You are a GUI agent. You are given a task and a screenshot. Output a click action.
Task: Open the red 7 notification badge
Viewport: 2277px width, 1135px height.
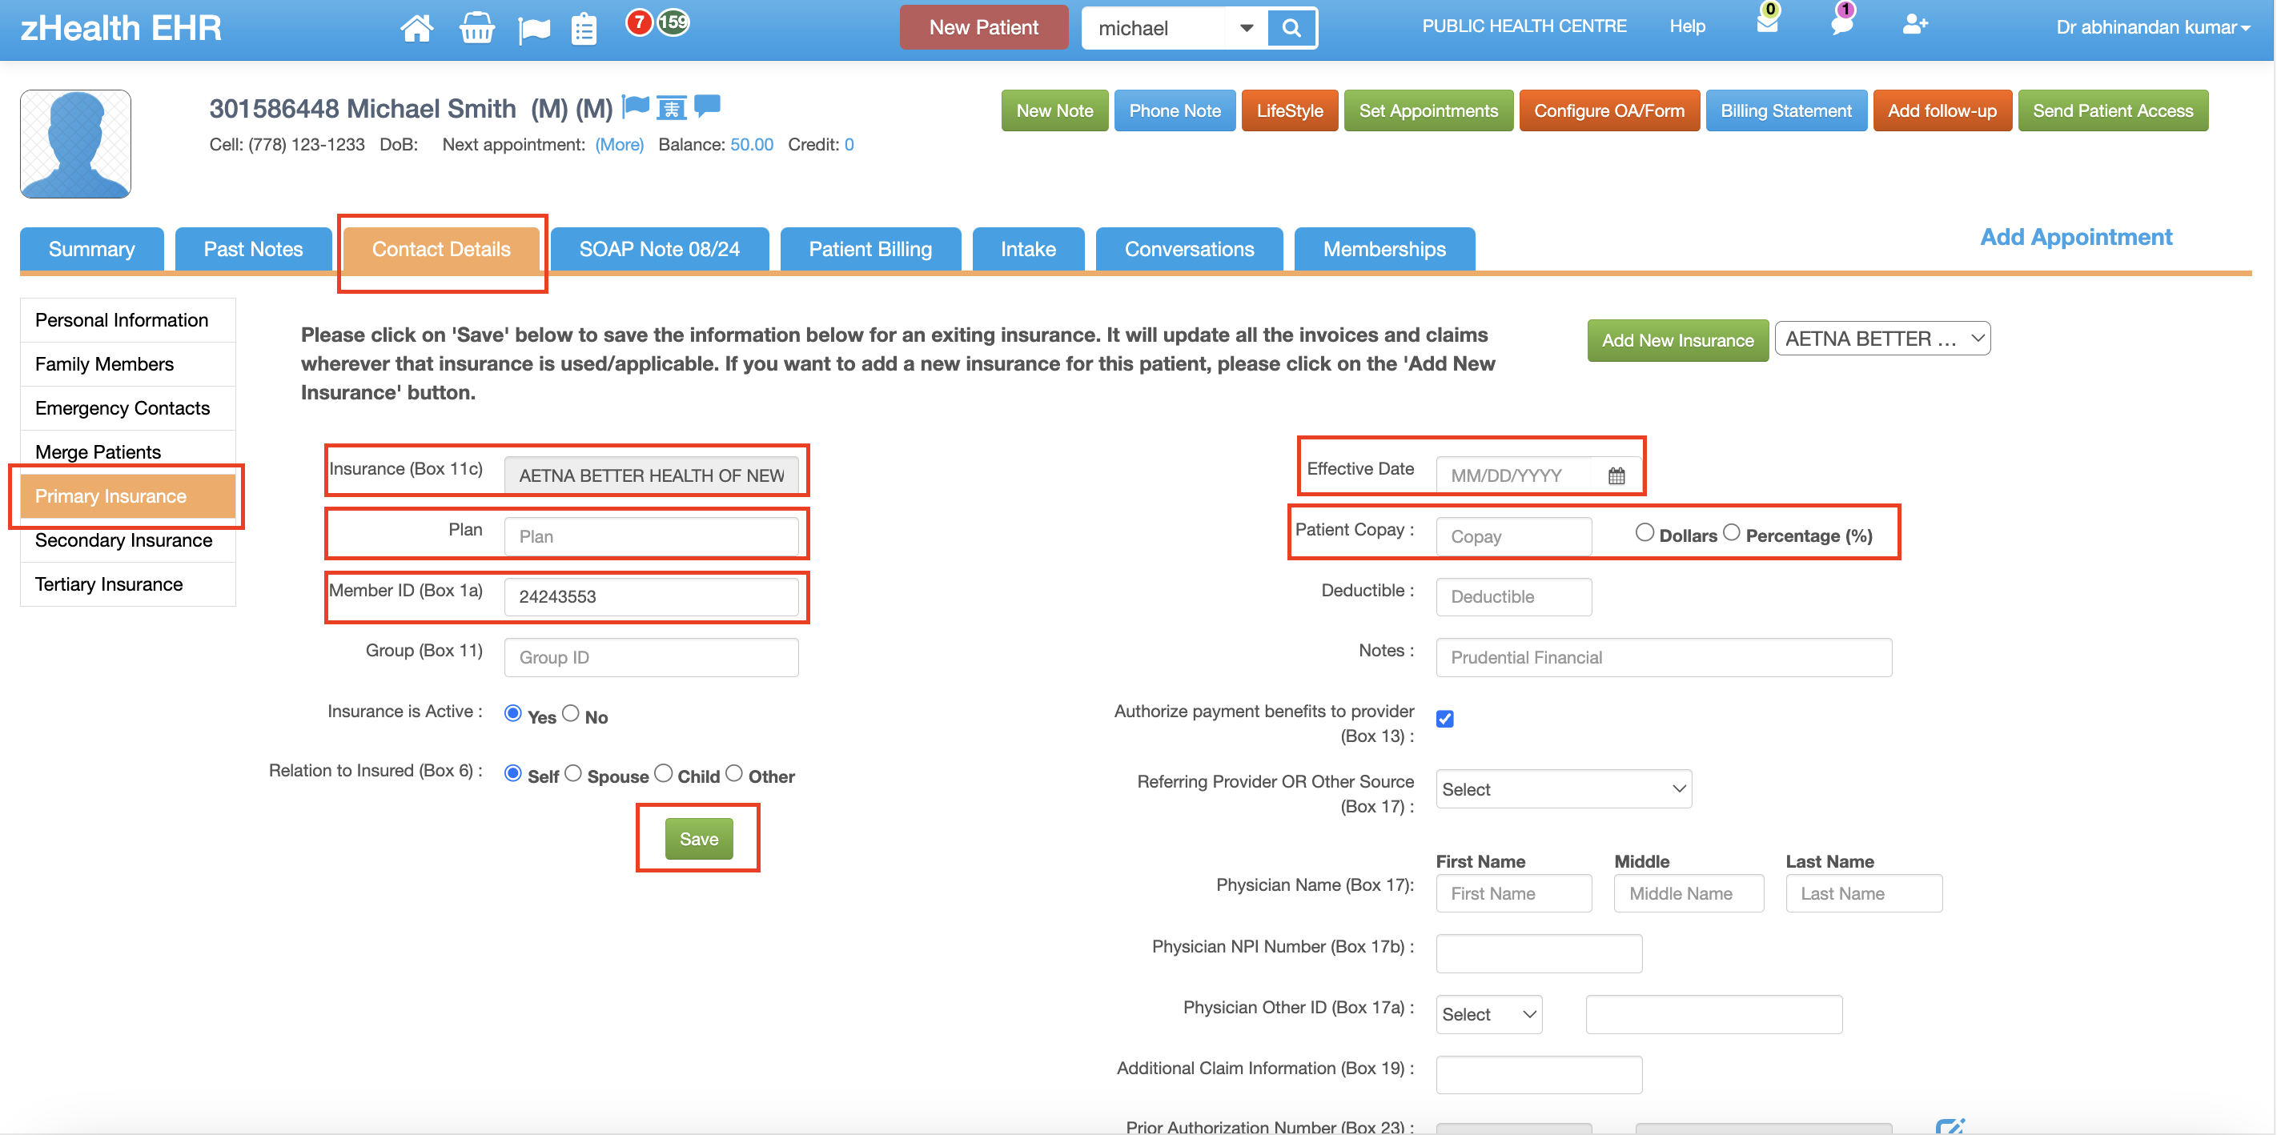point(638,22)
